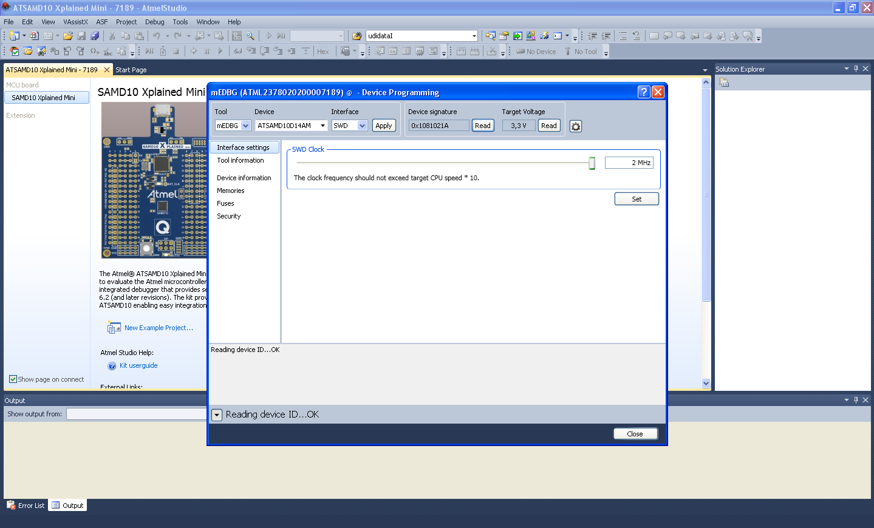874x528 pixels.
Task: Toggle Show page on connect checkbox
Action: coord(13,379)
